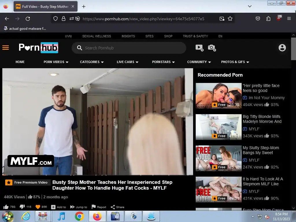Change language via the EN selector
The image size is (296, 222).
pyautogui.click(x=220, y=36)
